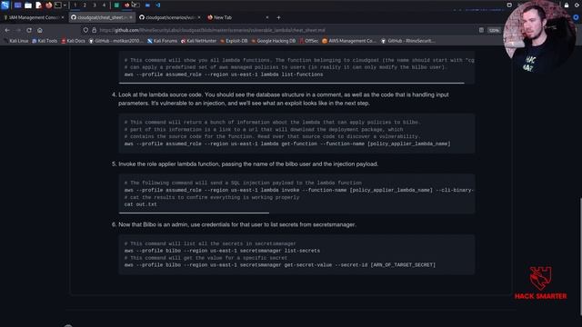Viewport: 582px width, 327px height.
Task: Click step 4 'Look at the lambda source code' text
Action: click(x=284, y=99)
